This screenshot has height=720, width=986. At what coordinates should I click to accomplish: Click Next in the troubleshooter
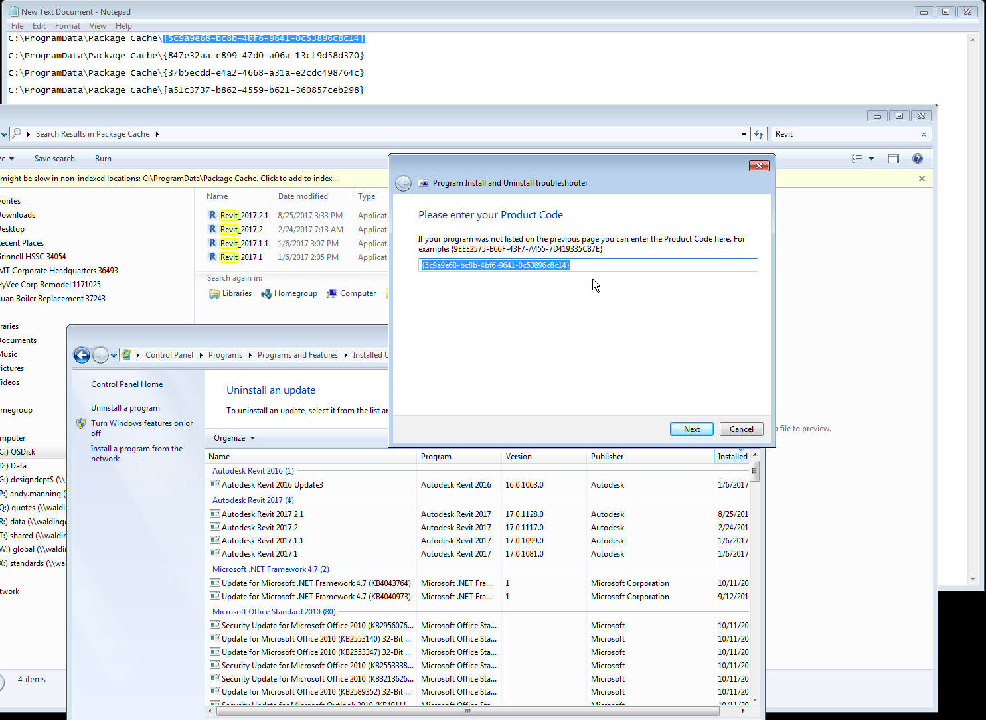click(691, 429)
